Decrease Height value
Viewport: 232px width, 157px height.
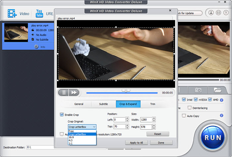(x=154, y=128)
